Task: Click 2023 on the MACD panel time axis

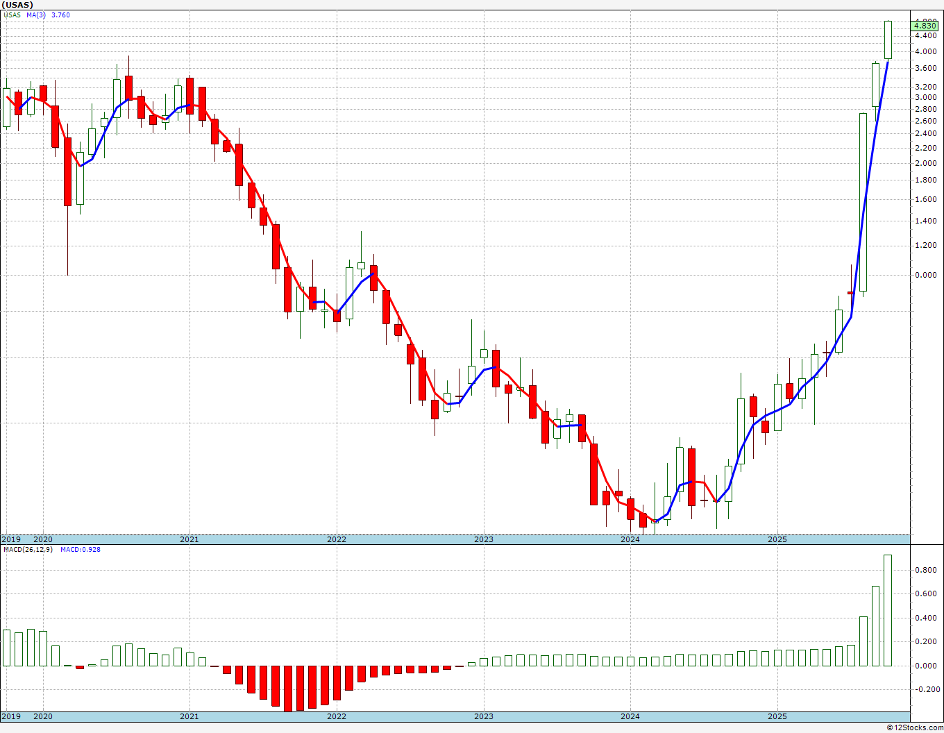Action: 484,716
